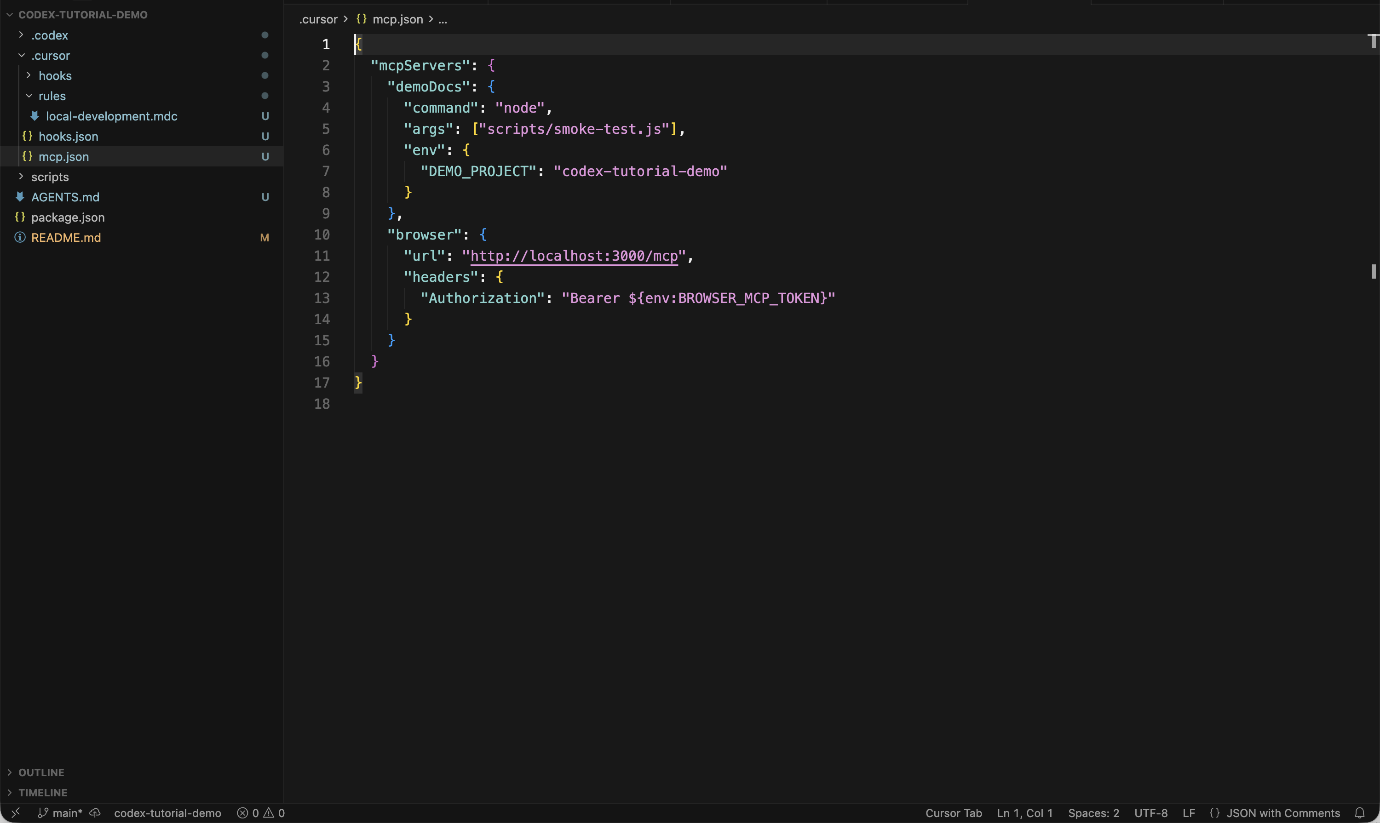The image size is (1380, 823).
Task: Click the status bar language braces icon
Action: (1215, 813)
